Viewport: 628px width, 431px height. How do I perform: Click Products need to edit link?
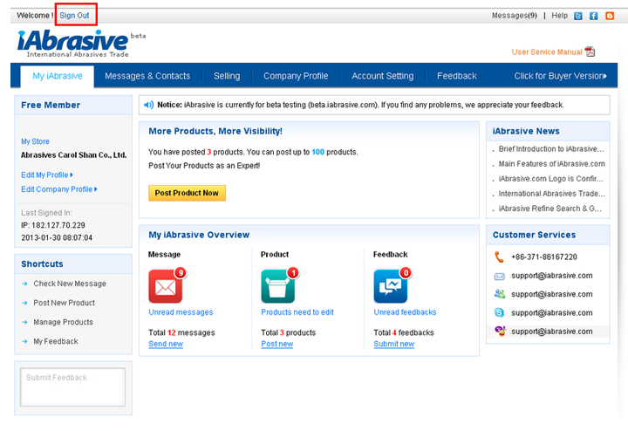coord(297,312)
